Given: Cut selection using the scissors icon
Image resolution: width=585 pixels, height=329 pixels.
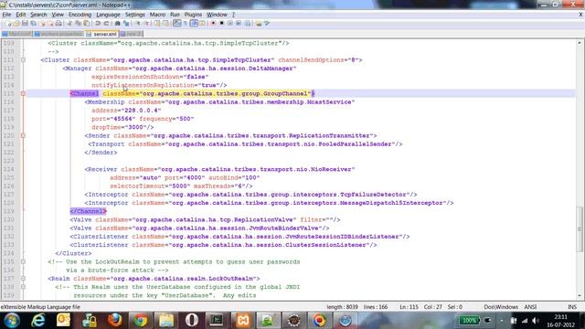Looking at the screenshot, I should (x=69, y=23).
